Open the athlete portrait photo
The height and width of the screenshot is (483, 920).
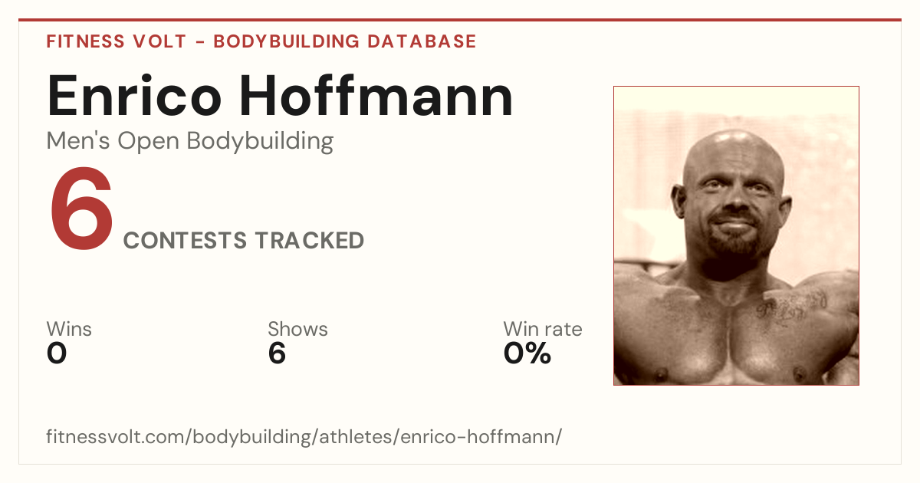pyautogui.click(x=736, y=235)
